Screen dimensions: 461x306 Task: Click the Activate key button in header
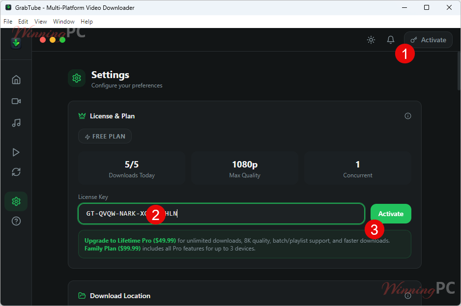click(x=429, y=40)
